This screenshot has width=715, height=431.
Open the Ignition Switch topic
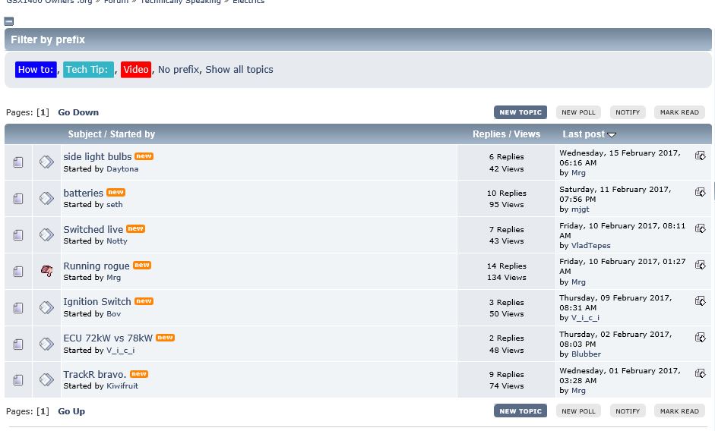[x=97, y=301]
